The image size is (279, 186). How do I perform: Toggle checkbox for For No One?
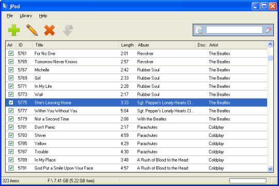point(11,53)
